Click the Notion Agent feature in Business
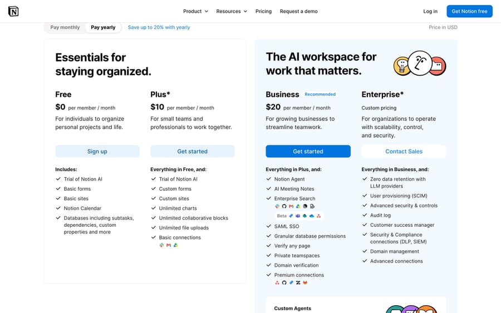The image size is (501, 313). click(289, 180)
